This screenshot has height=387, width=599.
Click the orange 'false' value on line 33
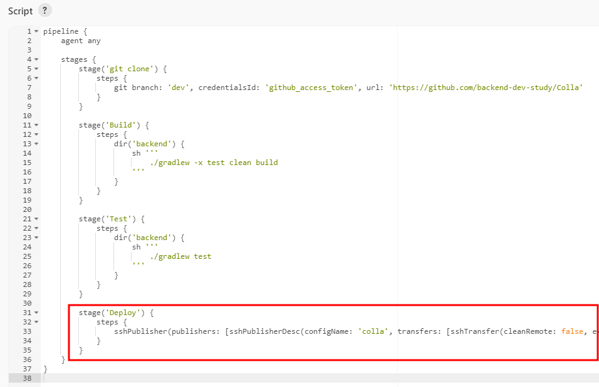pos(572,331)
